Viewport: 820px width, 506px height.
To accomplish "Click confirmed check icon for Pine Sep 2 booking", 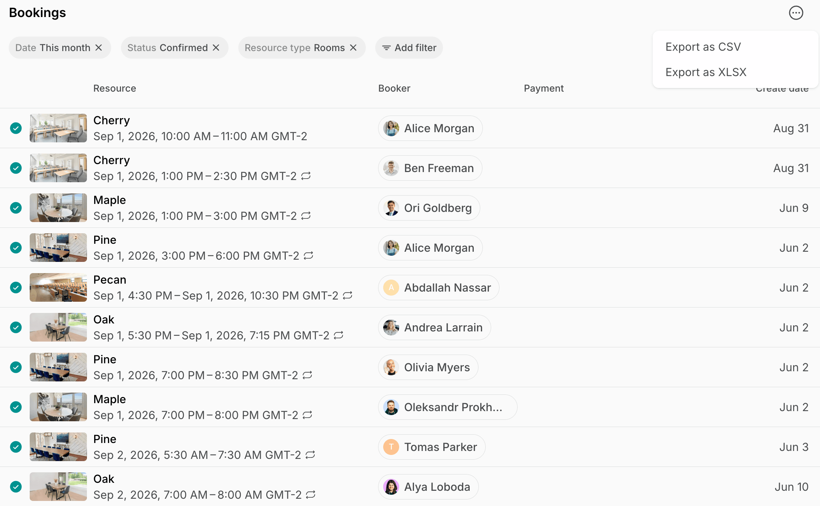I will 16,447.
